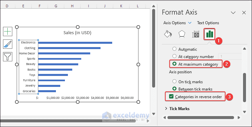This screenshot has height=127, width=252.
Task: Click the Axis position section label
Action: [180, 72]
